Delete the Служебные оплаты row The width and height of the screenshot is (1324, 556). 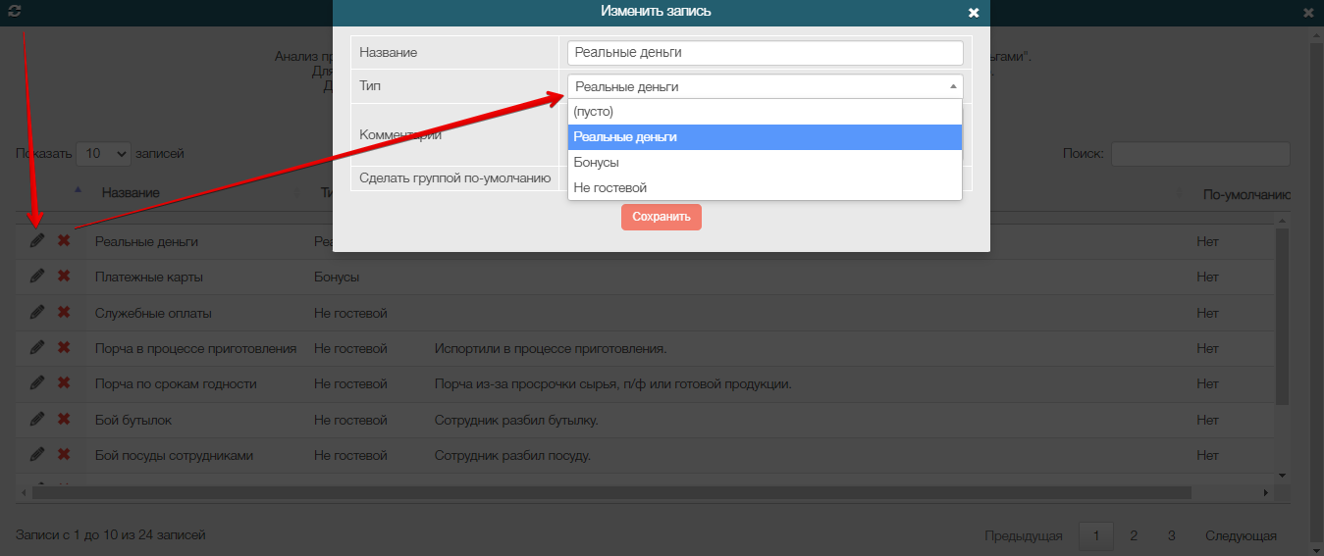click(x=64, y=312)
